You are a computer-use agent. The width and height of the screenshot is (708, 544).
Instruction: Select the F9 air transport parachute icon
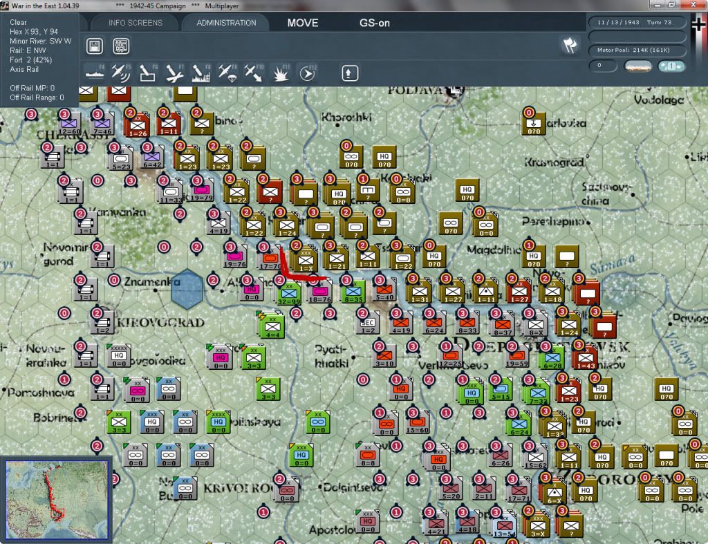[227, 73]
